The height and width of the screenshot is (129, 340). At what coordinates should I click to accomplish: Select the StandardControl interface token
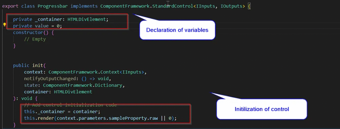coord(173,6)
